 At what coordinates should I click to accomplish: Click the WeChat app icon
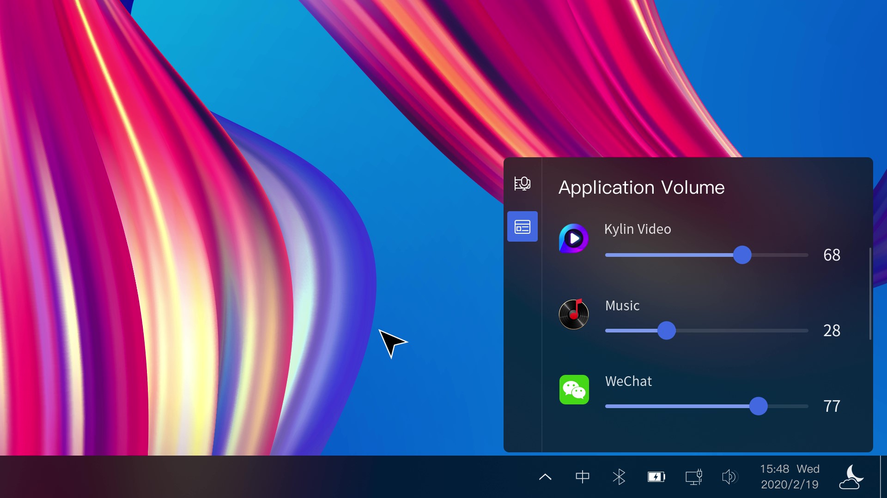point(574,390)
